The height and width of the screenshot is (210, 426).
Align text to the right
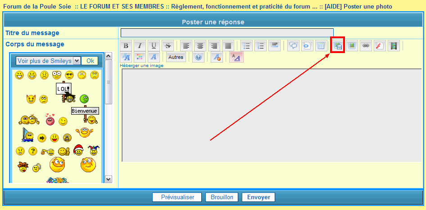click(214, 45)
